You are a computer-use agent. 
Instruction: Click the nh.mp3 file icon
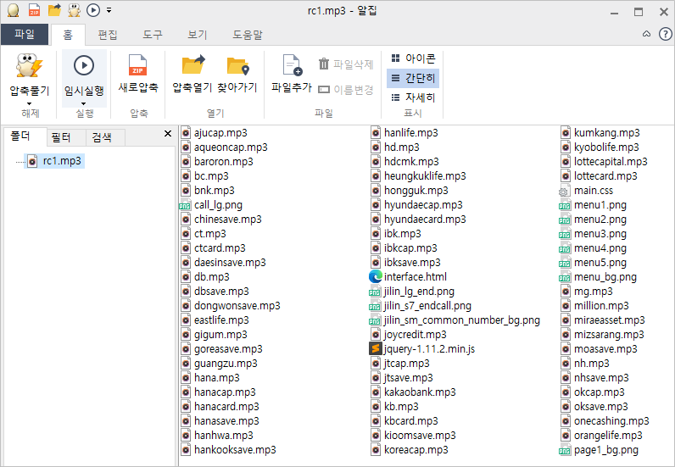pyautogui.click(x=566, y=364)
